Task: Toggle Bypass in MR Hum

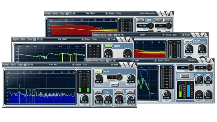Action: click(x=6, y=65)
